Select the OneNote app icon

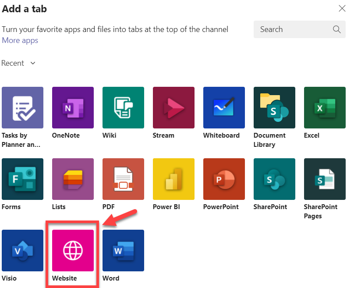pos(73,107)
